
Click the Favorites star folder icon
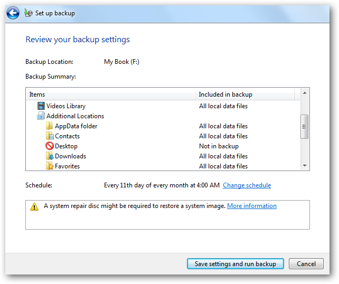coord(50,166)
